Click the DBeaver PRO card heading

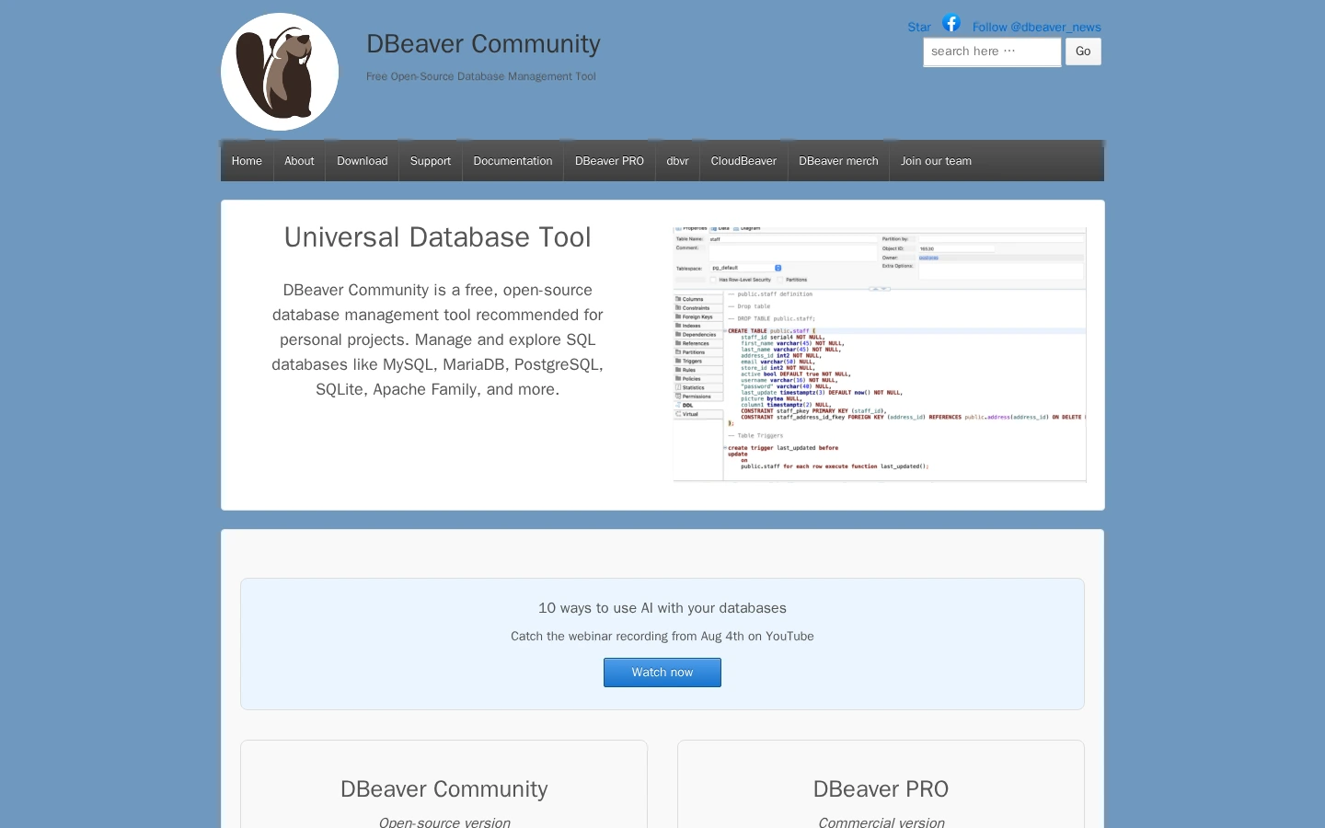pyautogui.click(x=881, y=789)
